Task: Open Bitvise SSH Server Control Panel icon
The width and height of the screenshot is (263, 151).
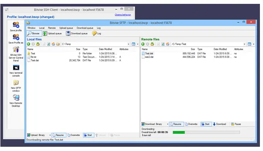Action: tap(16, 49)
